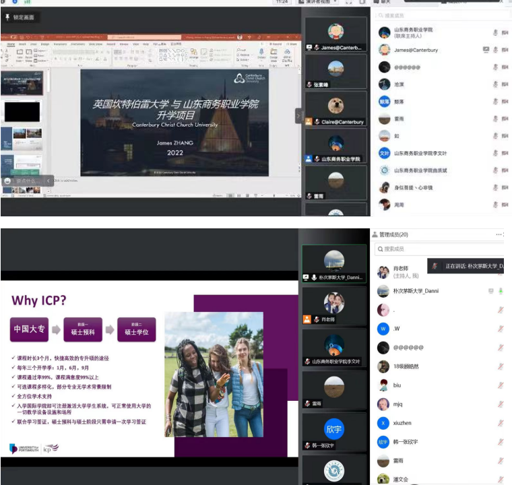Click the search members input field
This screenshot has width=512, height=485.
point(438,249)
